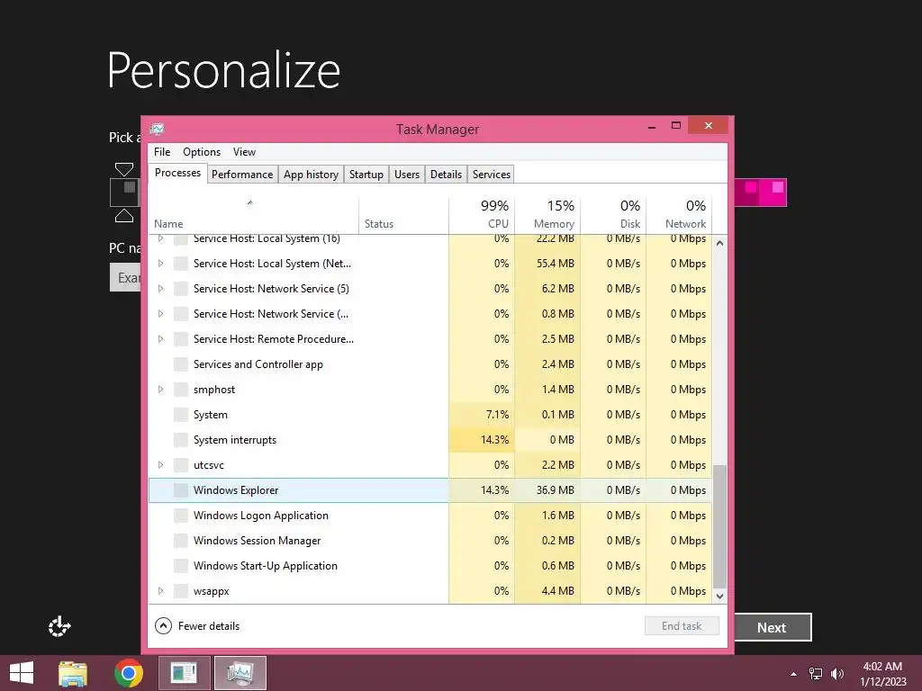Select the Windows Explorer process row

[429, 490]
